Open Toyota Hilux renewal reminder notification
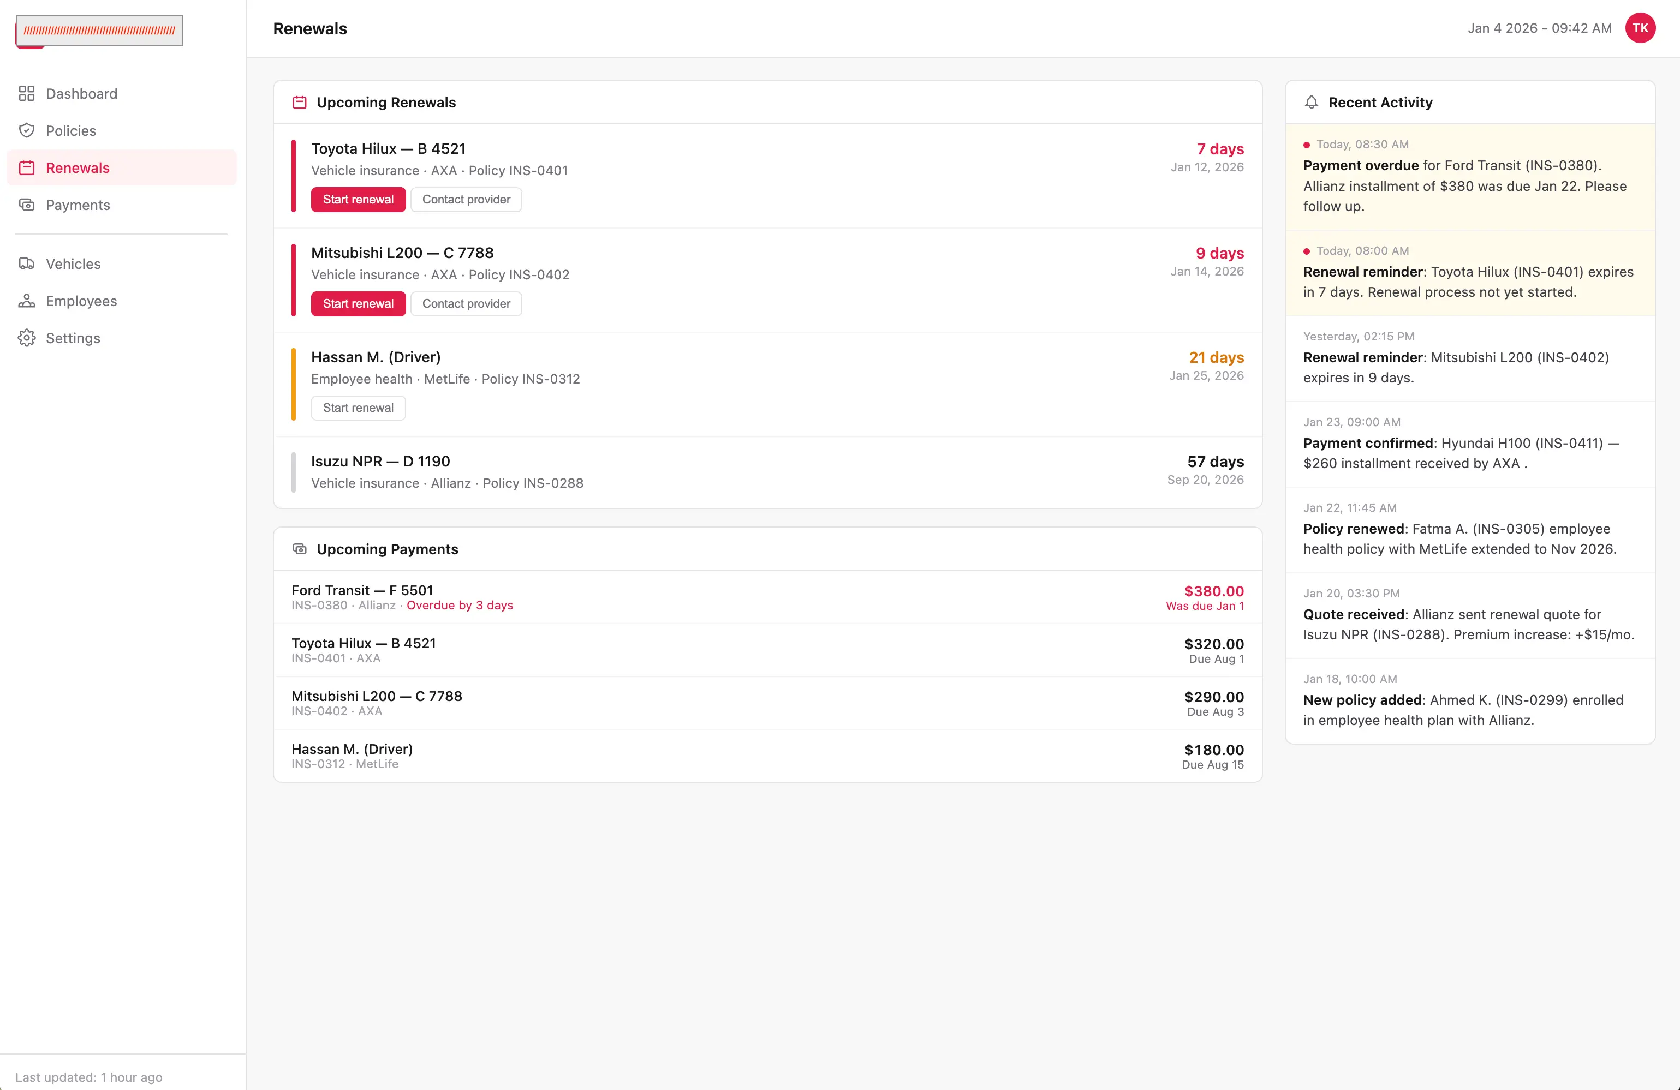 point(1470,273)
